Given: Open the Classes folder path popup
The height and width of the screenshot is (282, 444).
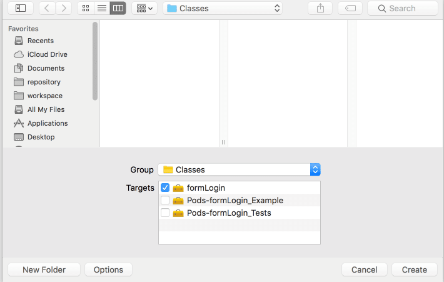Looking at the screenshot, I should tap(223, 8).
